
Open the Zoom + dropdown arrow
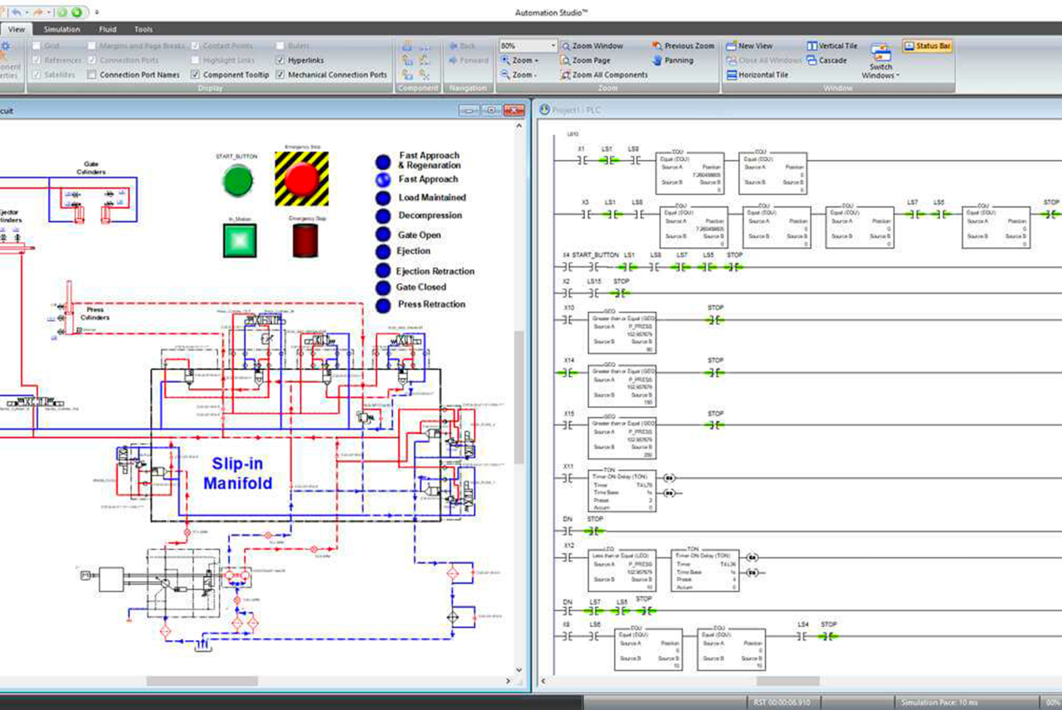(536, 61)
